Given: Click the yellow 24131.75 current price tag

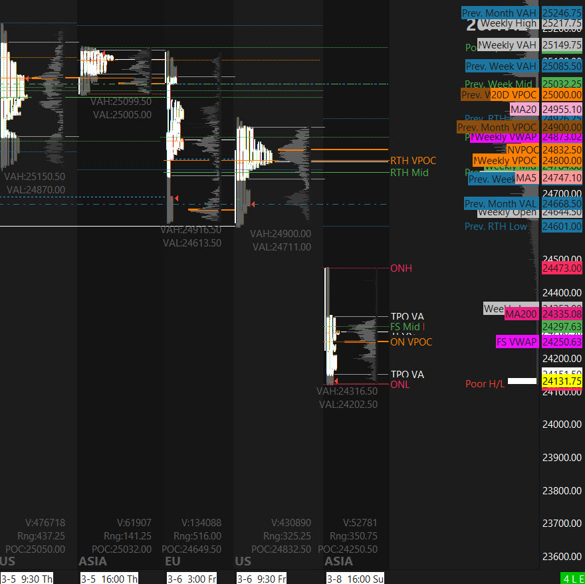Looking at the screenshot, I should [562, 381].
